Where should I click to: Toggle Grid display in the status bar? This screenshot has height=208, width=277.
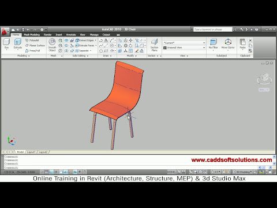(x=46, y=172)
